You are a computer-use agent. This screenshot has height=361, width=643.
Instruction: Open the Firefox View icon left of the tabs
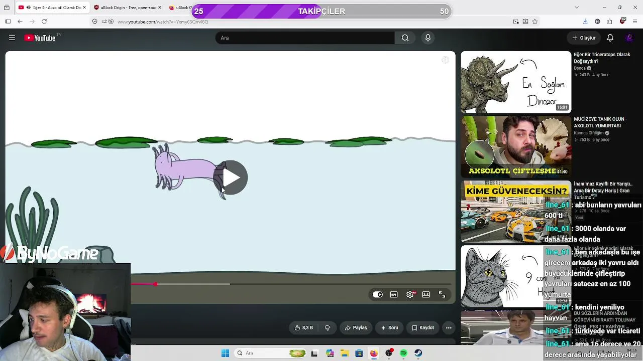click(x=7, y=8)
